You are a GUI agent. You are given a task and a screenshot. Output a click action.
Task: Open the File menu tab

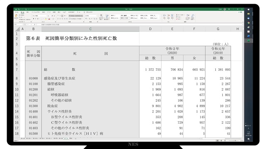tap(17, 12)
